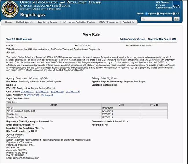Viewport: 188px width, 164px height.
Task: Click the FR Cite column header
Action: (154, 105)
